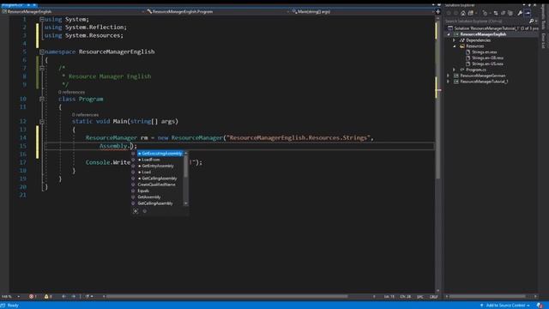
Task: Select the Solution 'ResourceManagerTutorial_1' node
Action: pyautogui.click(x=493, y=28)
